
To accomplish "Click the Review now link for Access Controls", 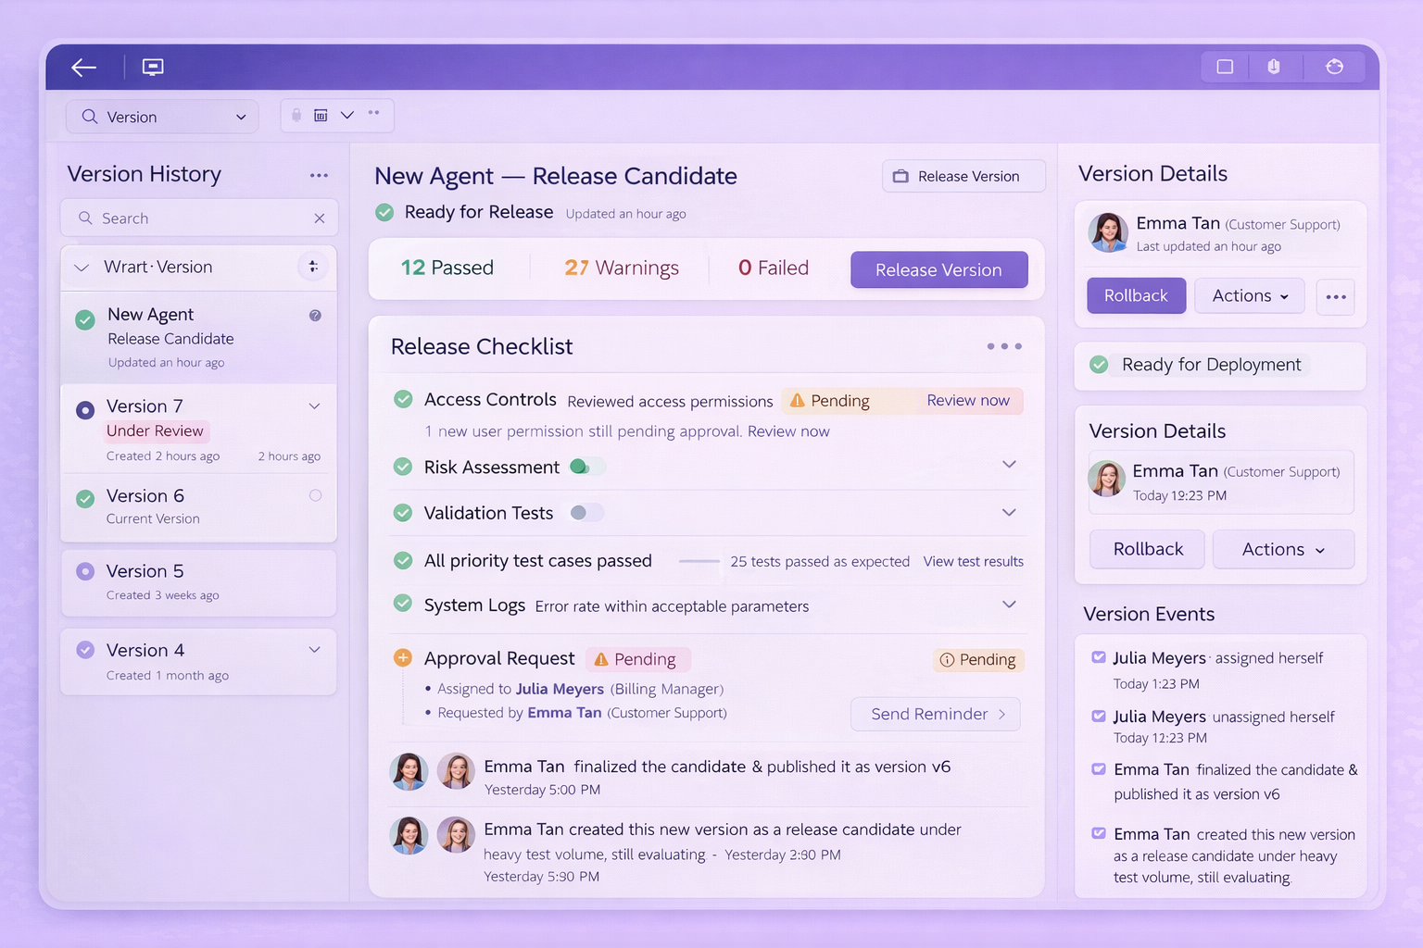I will 968,400.
